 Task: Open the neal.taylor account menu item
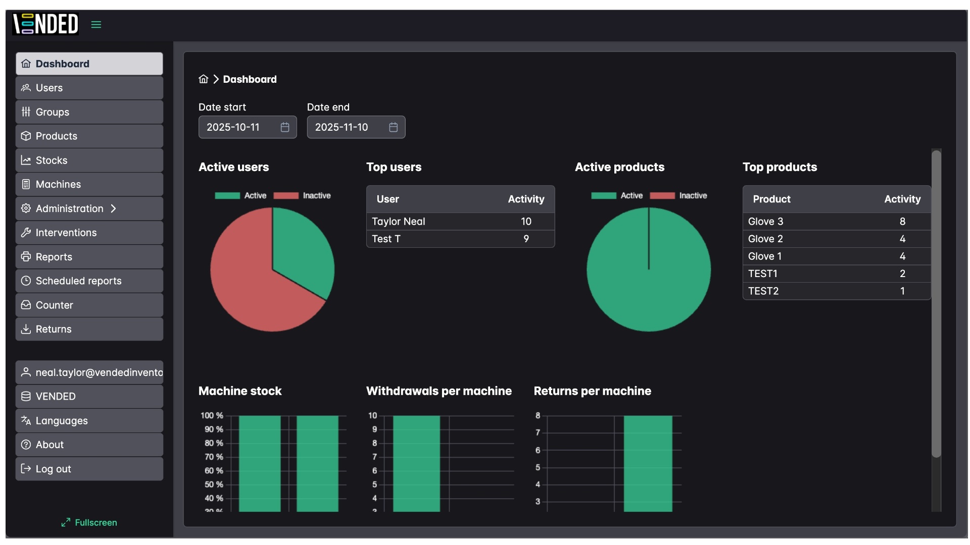pyautogui.click(x=89, y=372)
